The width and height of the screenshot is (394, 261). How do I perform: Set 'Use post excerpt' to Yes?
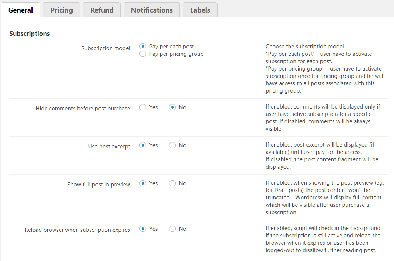point(143,145)
